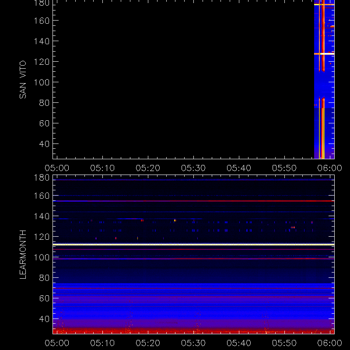Select the 160 tick label on the San Vito axis
This screenshot has width=350, height=350.
click(x=42, y=21)
